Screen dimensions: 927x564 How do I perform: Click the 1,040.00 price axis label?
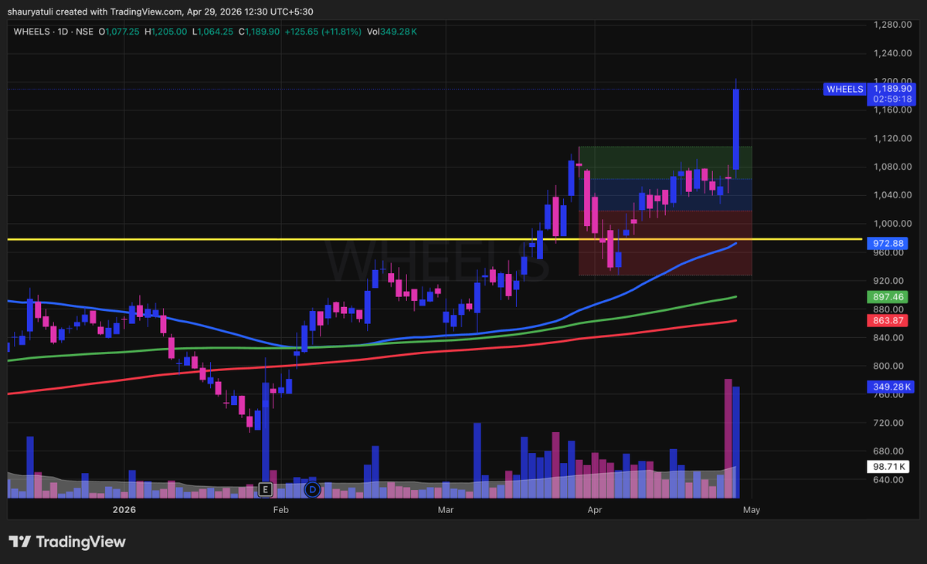(894, 195)
